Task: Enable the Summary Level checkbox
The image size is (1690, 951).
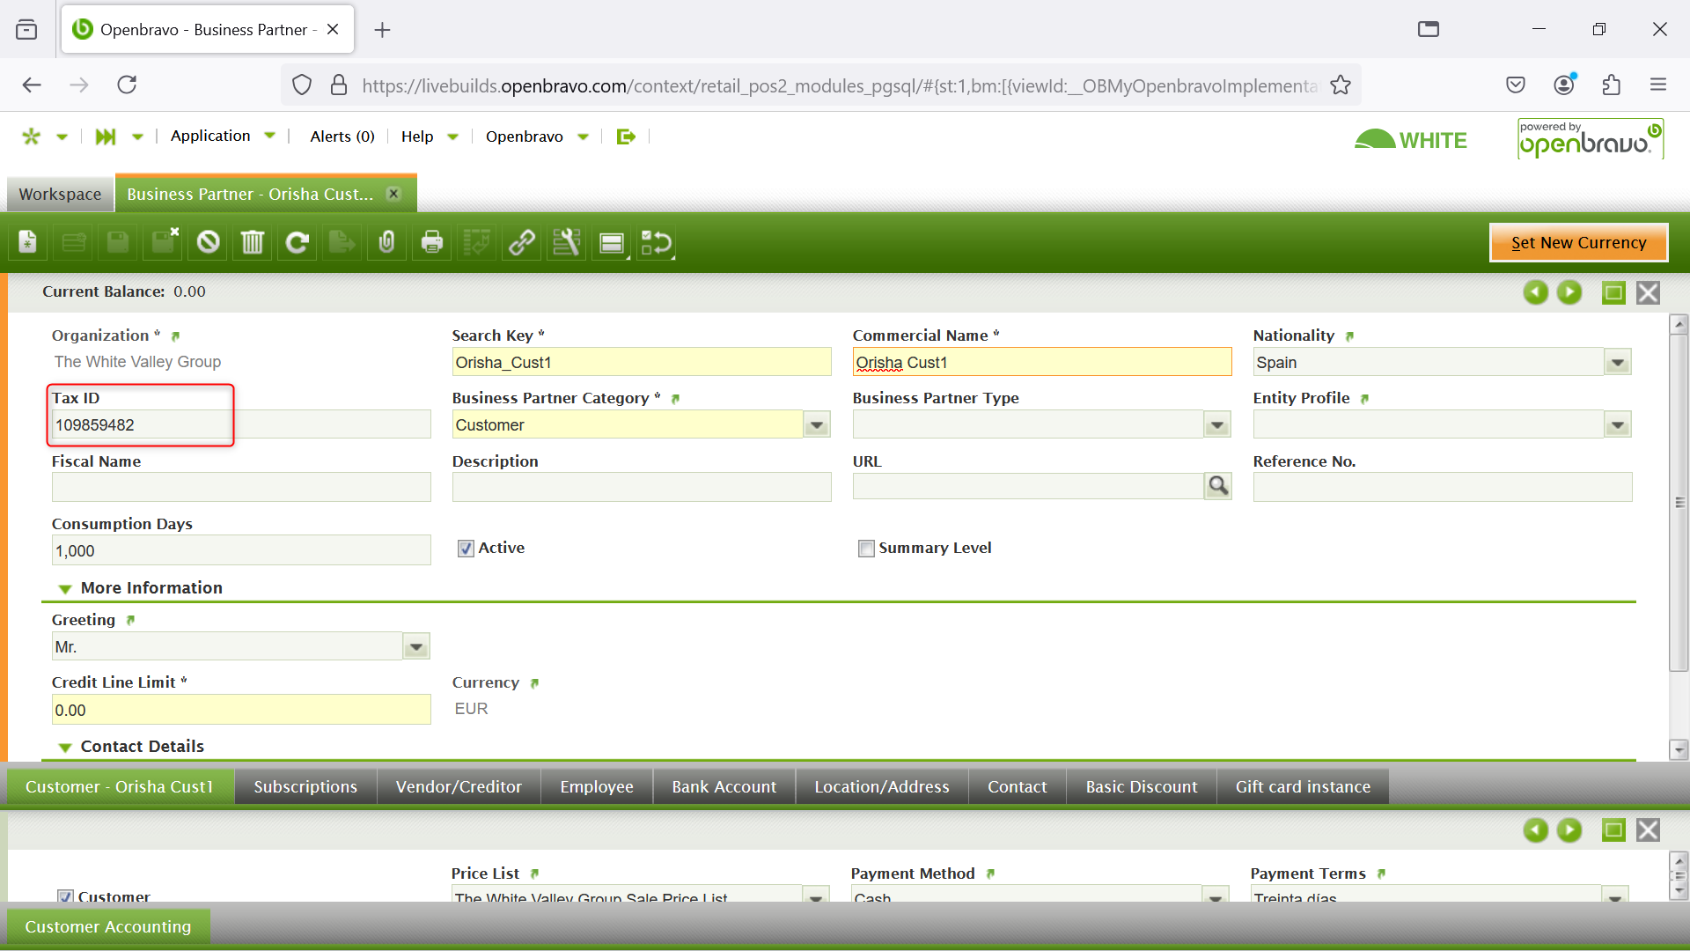Action: (866, 549)
